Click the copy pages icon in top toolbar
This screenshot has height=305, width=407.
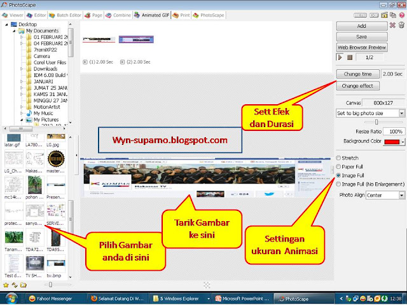[393, 15]
